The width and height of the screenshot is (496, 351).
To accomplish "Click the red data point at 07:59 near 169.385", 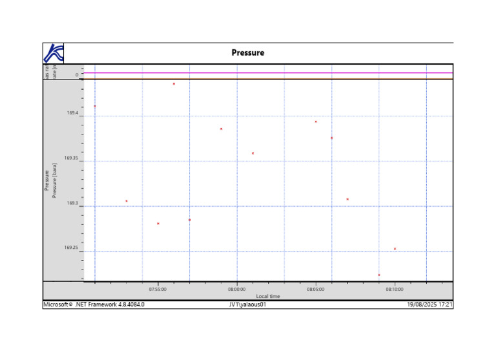I will click(x=222, y=129).
